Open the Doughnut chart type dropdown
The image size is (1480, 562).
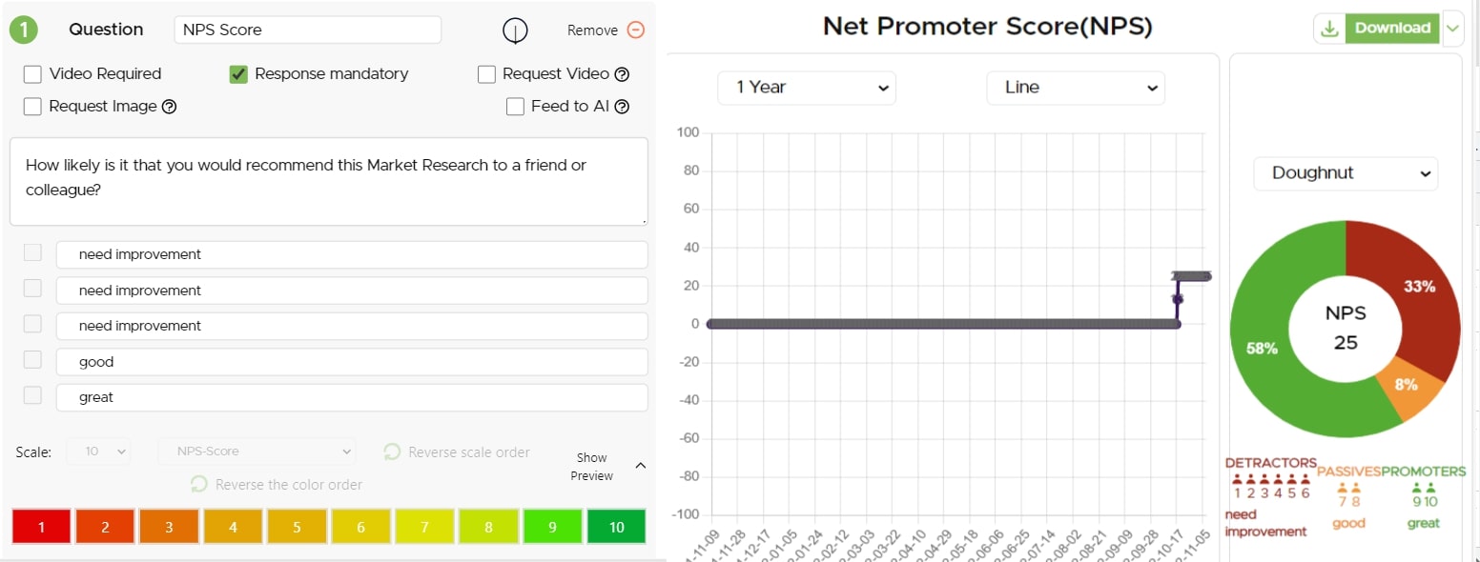(1346, 173)
